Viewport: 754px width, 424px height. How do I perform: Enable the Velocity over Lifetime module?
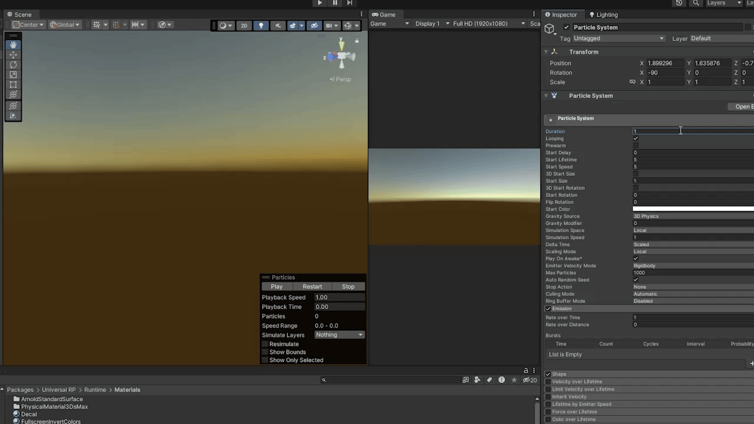(x=548, y=382)
